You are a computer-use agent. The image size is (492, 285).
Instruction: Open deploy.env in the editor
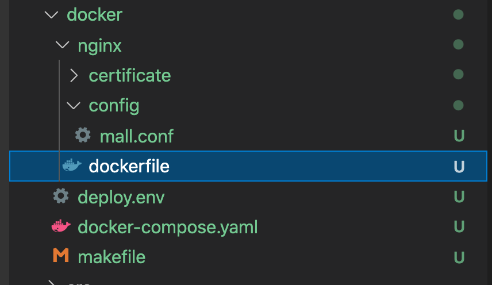tap(121, 197)
